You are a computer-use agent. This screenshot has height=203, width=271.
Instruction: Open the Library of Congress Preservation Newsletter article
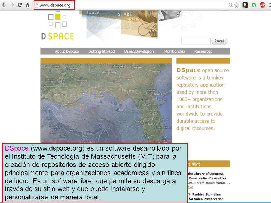pyautogui.click(x=207, y=176)
